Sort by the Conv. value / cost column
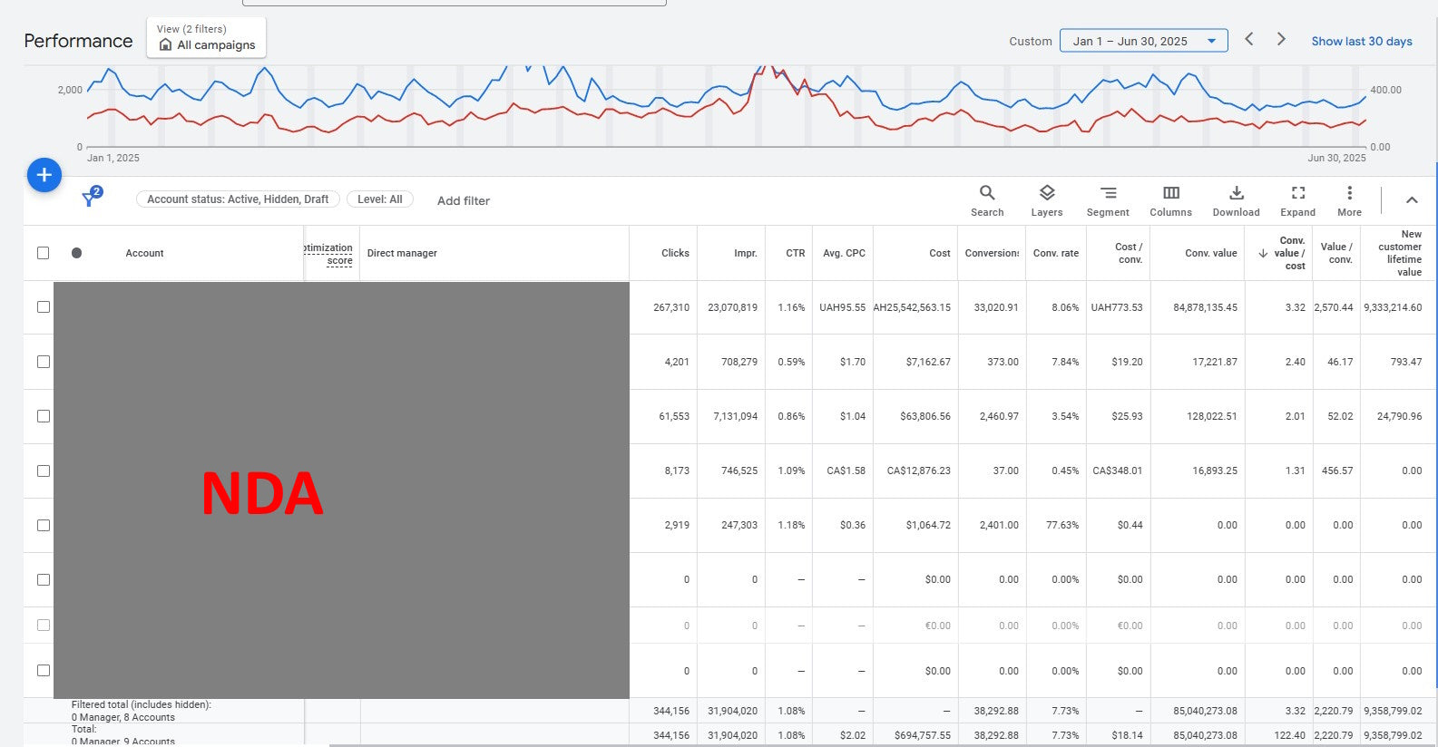The width and height of the screenshot is (1438, 747). (1290, 253)
